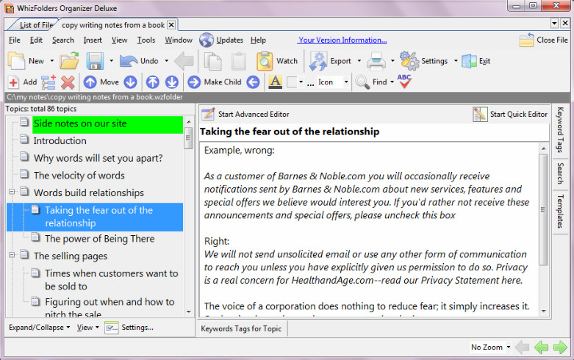Switch to the List of Files tab
The width and height of the screenshot is (574, 360).
[x=35, y=25]
